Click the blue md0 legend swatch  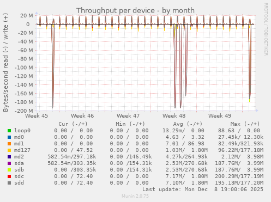pos(9,137)
